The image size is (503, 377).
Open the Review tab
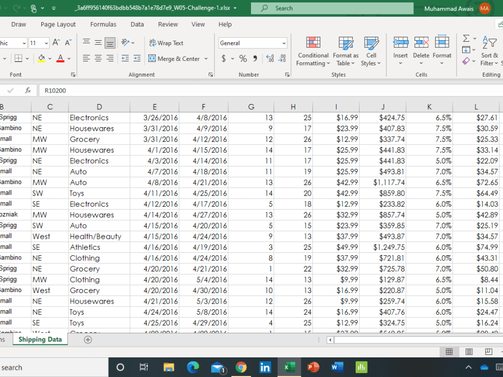pyautogui.click(x=168, y=24)
